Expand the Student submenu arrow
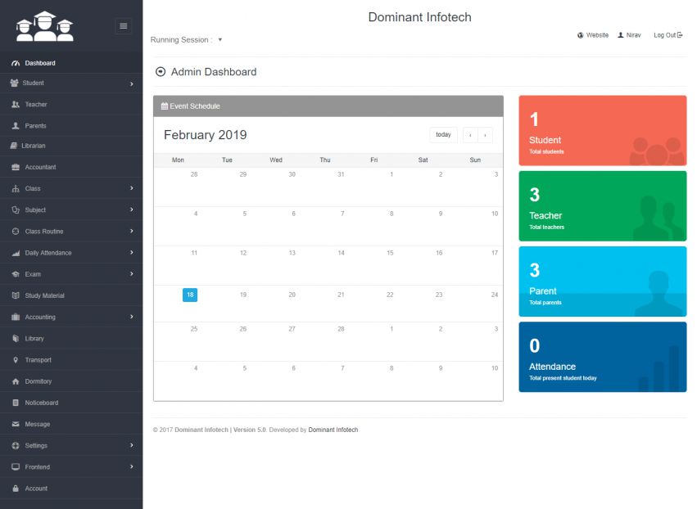Screen dimensions: 697x509 click(132, 83)
